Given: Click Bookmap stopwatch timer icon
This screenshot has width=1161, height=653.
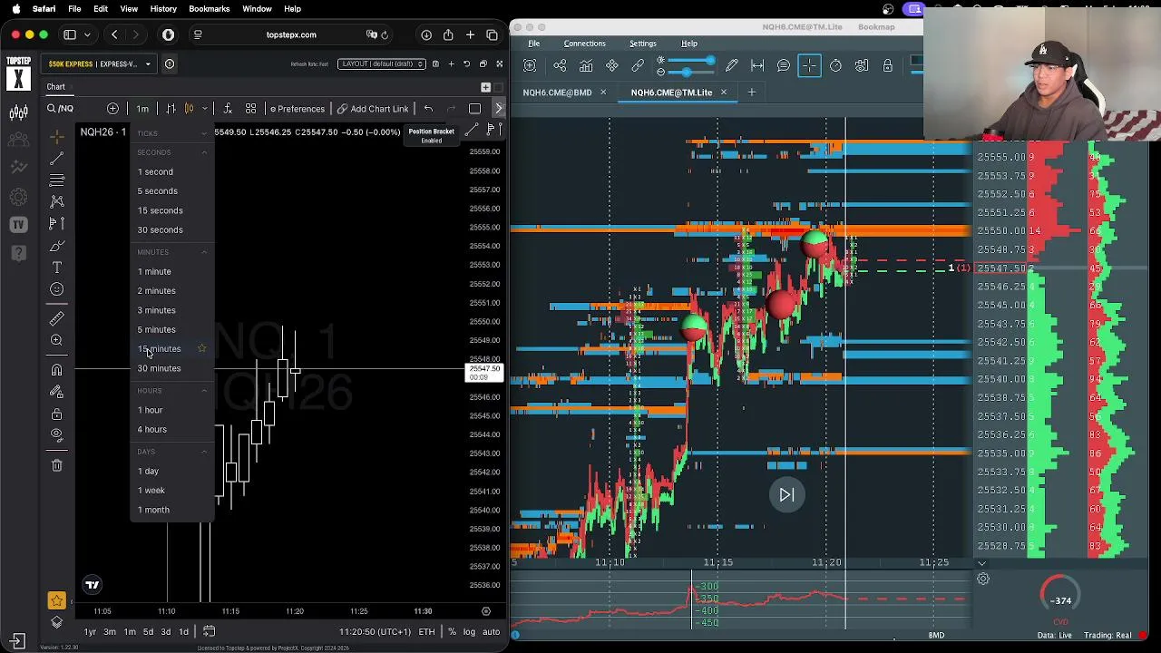Looking at the screenshot, I should point(835,65).
